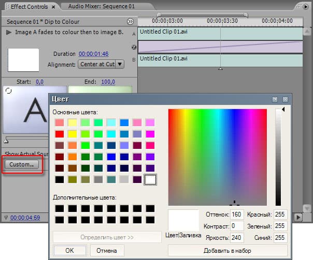The height and width of the screenshot is (260, 313).
Task: Click the Оттенок hue input field
Action: pyautogui.click(x=237, y=215)
